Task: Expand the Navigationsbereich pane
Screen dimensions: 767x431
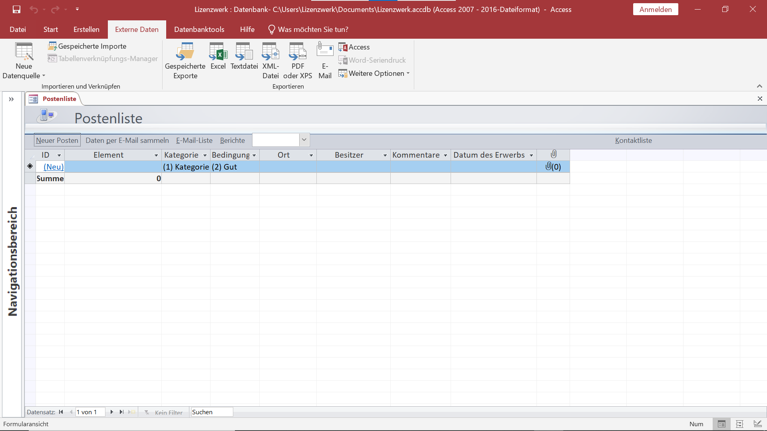Action: pos(11,99)
